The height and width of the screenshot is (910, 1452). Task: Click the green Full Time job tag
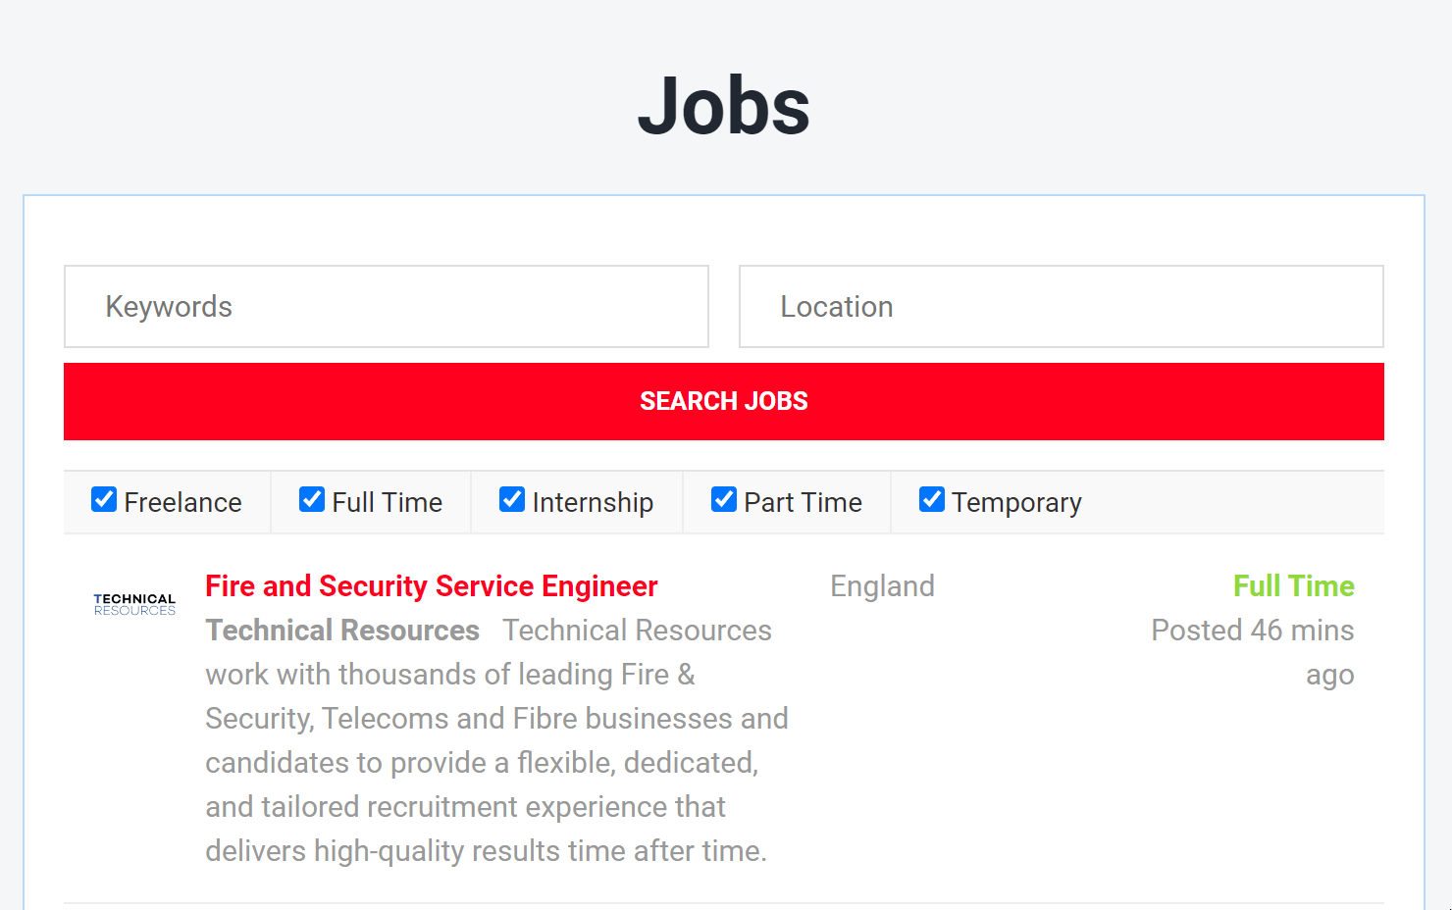1293,586
